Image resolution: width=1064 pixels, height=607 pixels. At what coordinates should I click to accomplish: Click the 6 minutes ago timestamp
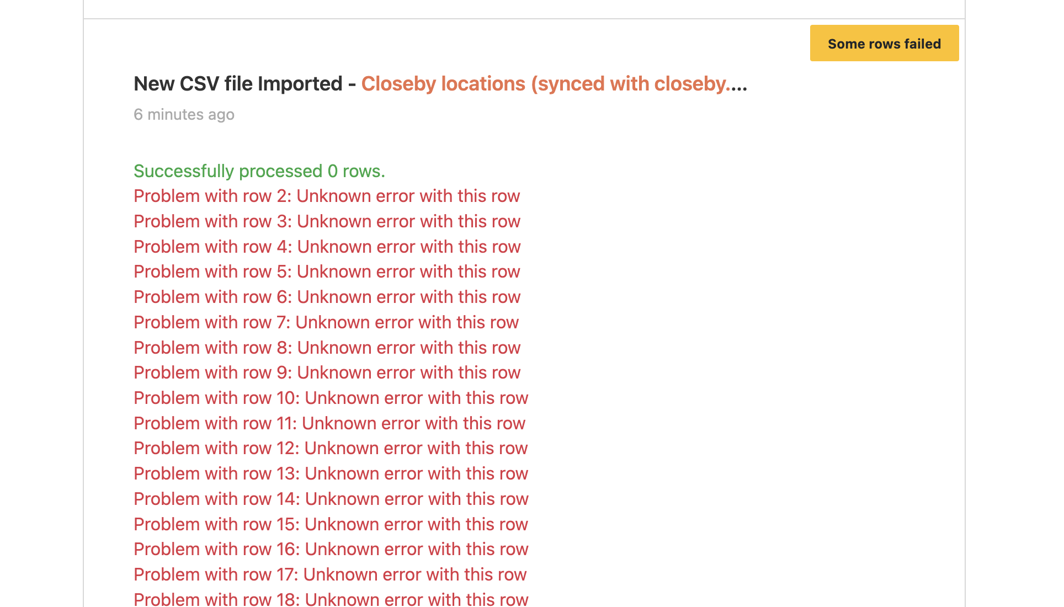[x=184, y=114]
